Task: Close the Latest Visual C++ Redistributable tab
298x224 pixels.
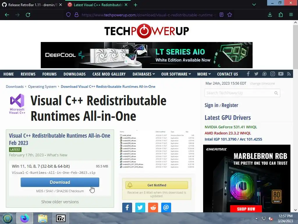Action: (x=126, y=5)
